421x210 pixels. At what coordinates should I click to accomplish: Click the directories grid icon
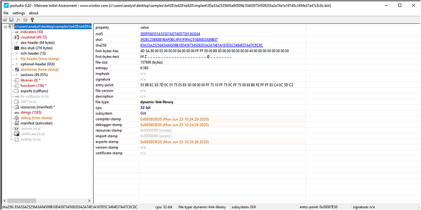click(x=16, y=69)
